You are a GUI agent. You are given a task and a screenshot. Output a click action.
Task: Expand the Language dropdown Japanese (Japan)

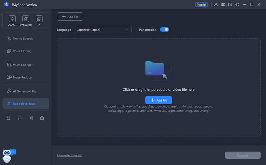[x=103, y=30]
